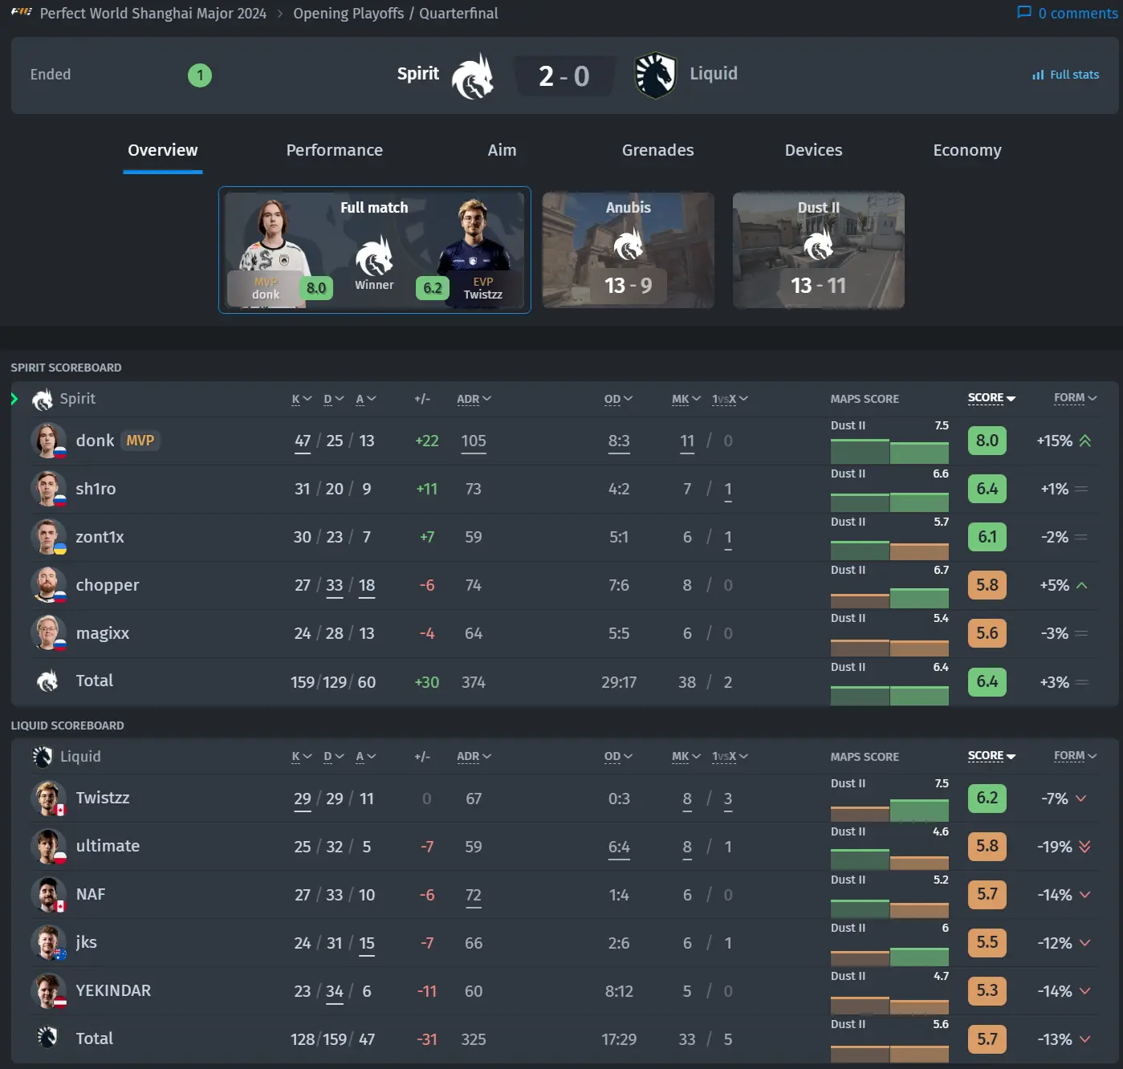Click the MVP tag beside donk
The image size is (1123, 1069).
pyautogui.click(x=140, y=441)
